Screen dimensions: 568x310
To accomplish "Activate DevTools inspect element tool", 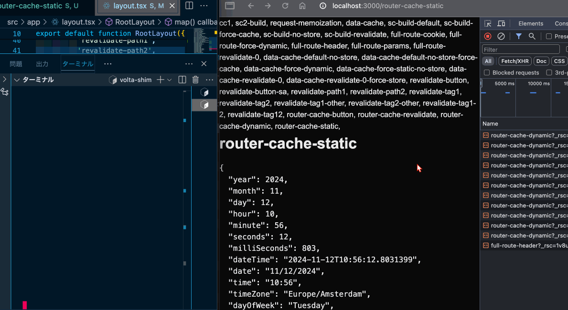I will pyautogui.click(x=488, y=23).
